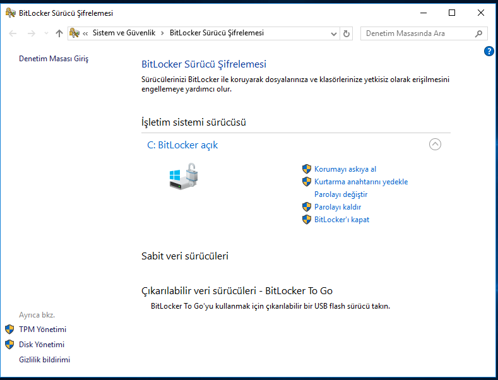498x380 pixels.
Task: Click the shield icon beside Disk Yönetimi
Action: tap(9, 345)
